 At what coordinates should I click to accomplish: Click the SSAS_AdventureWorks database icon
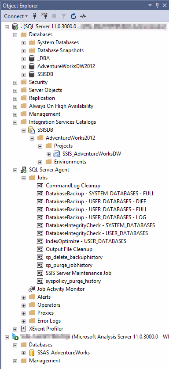coord(32,353)
